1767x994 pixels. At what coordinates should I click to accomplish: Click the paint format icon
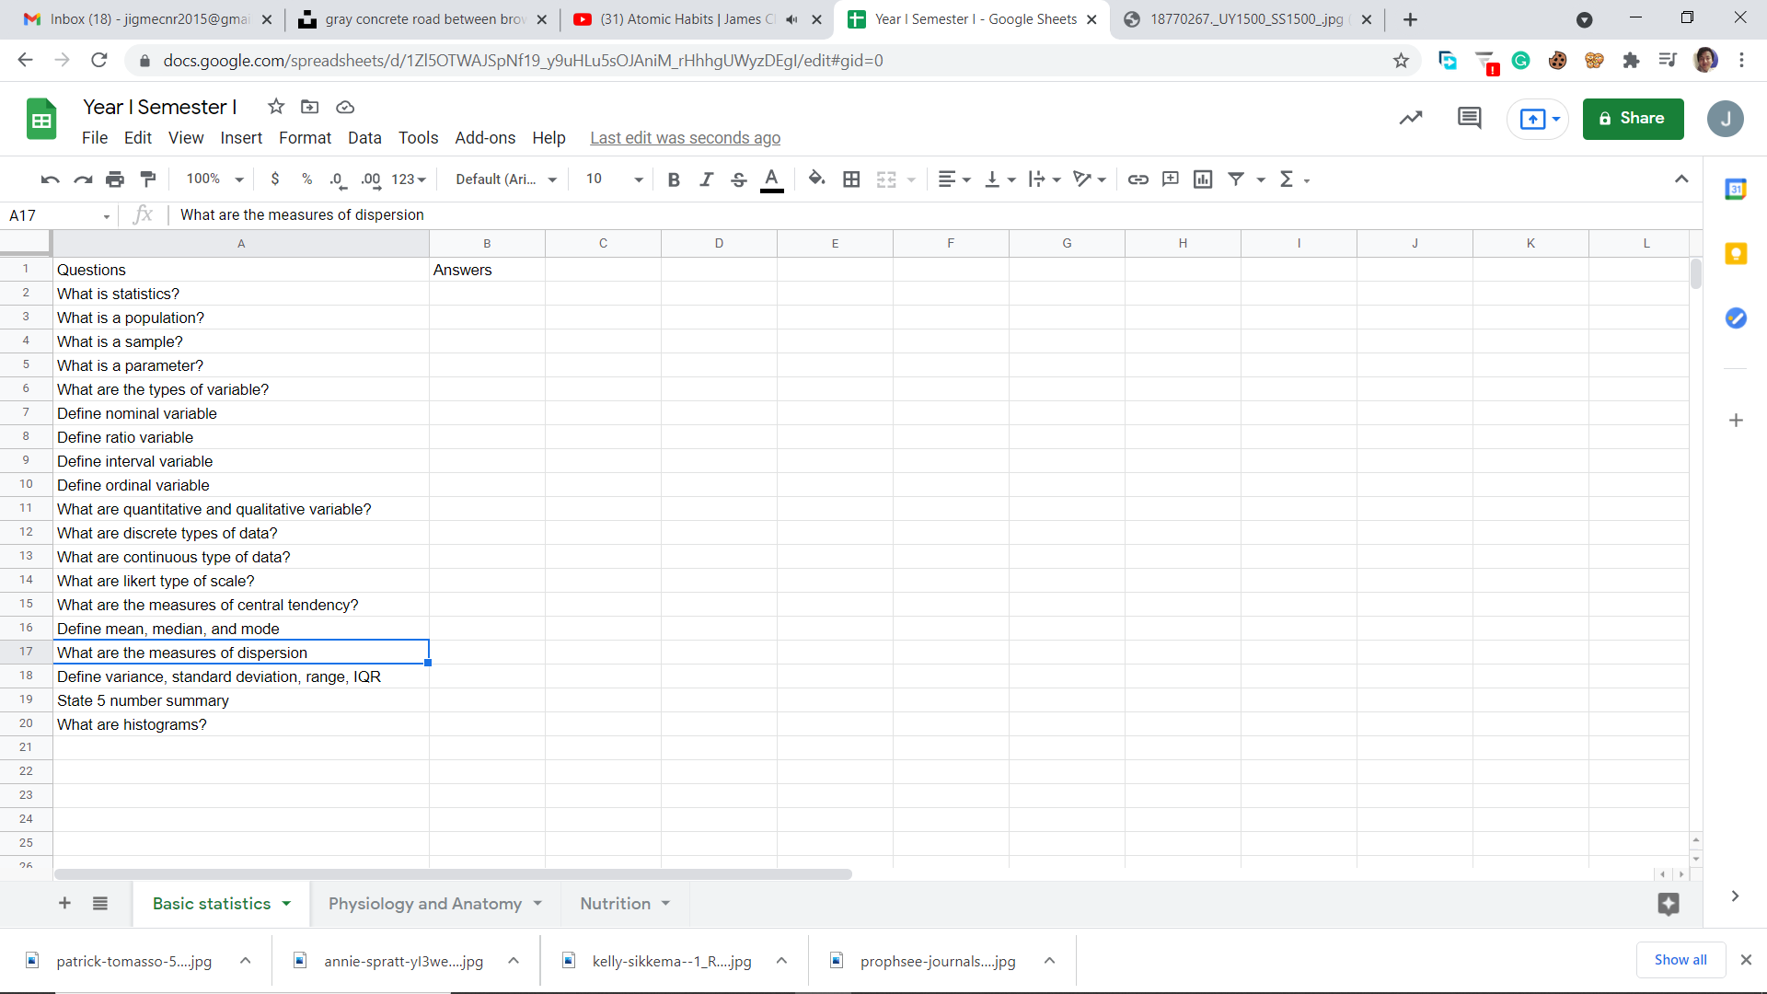(148, 179)
